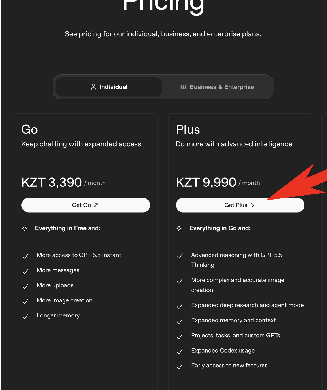Select the Plus plan heading
This screenshot has height=390, width=327.
(188, 130)
